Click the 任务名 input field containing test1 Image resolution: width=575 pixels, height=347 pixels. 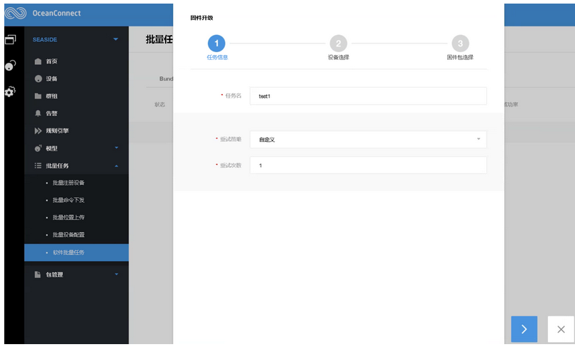(368, 96)
